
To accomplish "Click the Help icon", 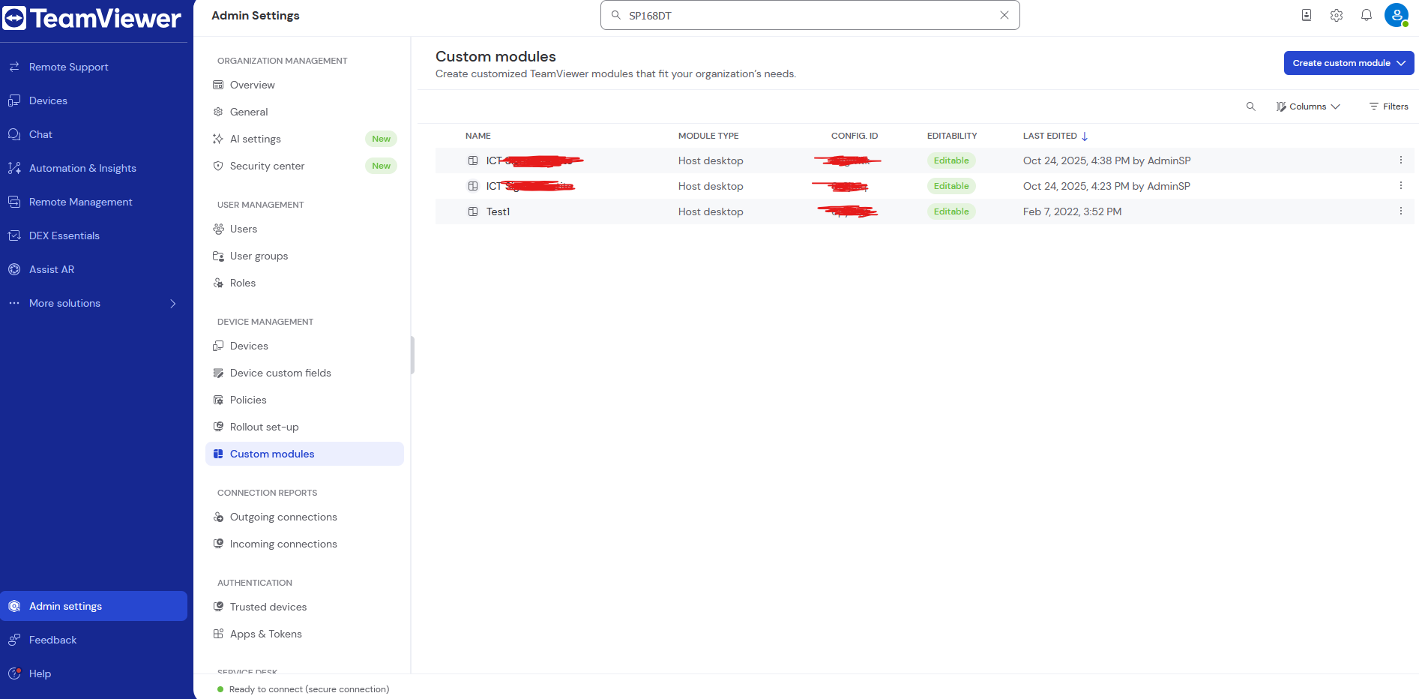I will (x=14, y=673).
